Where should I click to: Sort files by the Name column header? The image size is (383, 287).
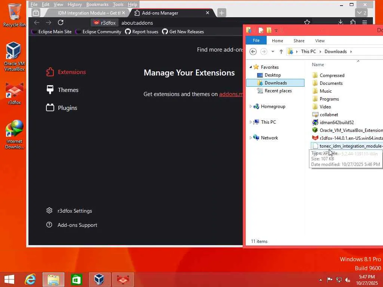[x=318, y=64]
